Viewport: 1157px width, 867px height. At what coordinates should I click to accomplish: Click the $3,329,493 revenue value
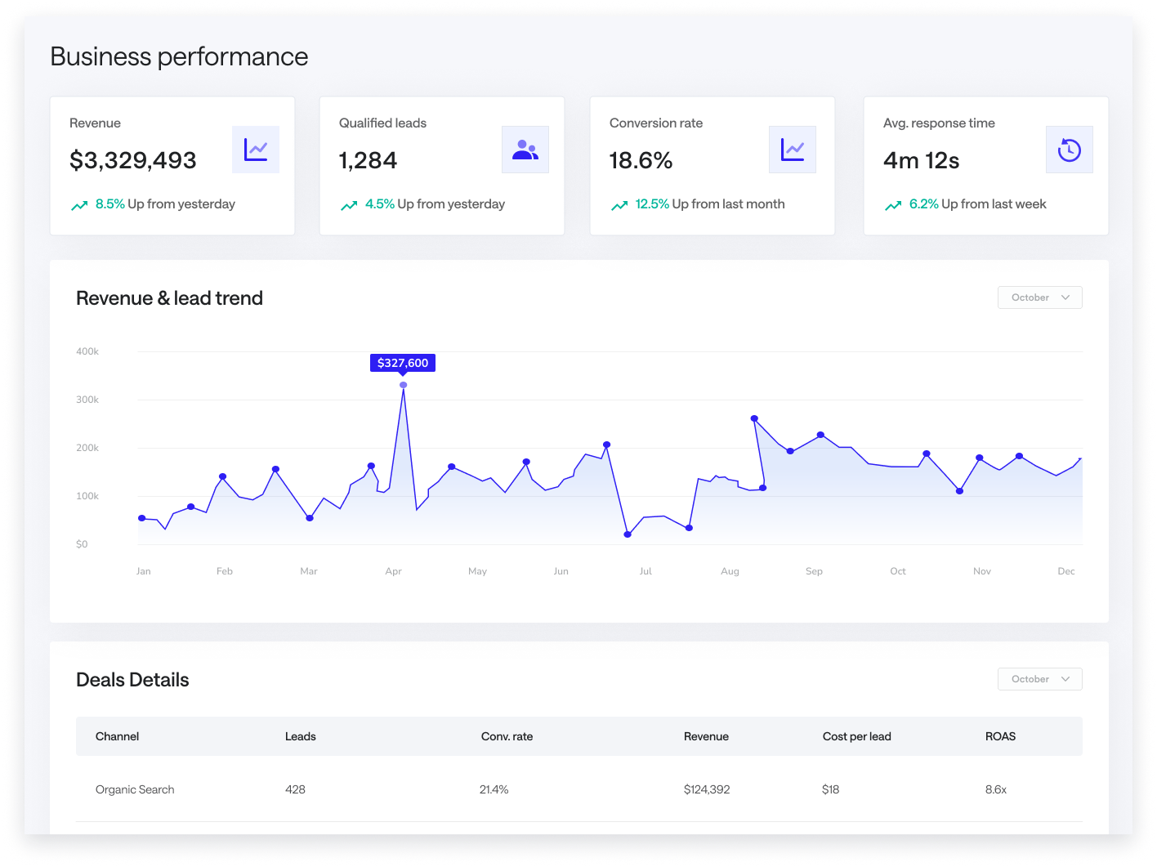133,160
